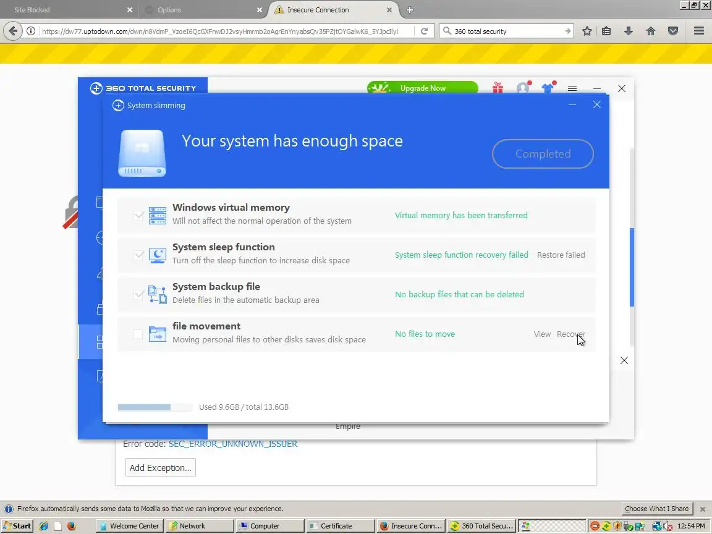Screen dimensions: 712x534
Task: Click the system tray clock
Action: [691, 526]
